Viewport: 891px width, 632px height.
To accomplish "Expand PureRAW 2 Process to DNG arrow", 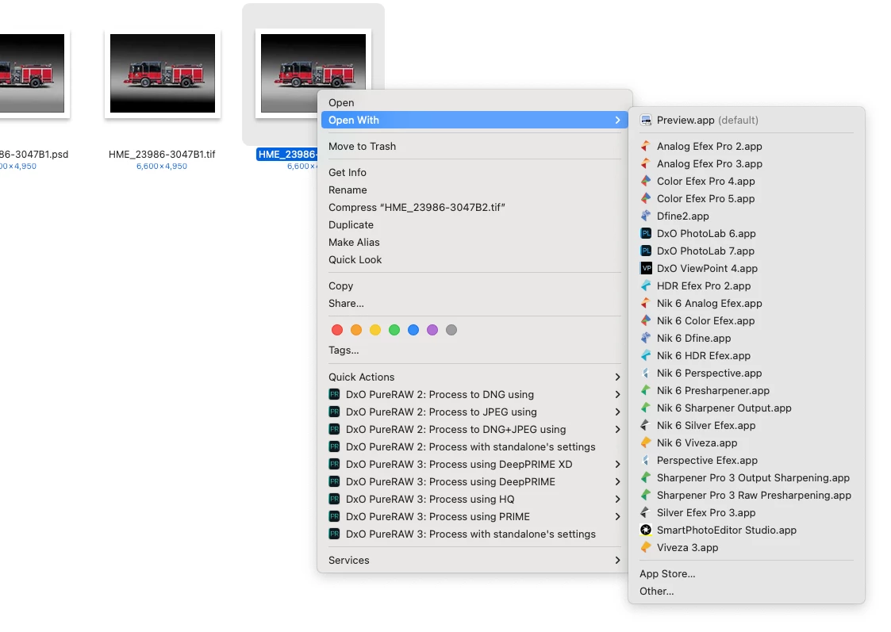I will coord(617,395).
